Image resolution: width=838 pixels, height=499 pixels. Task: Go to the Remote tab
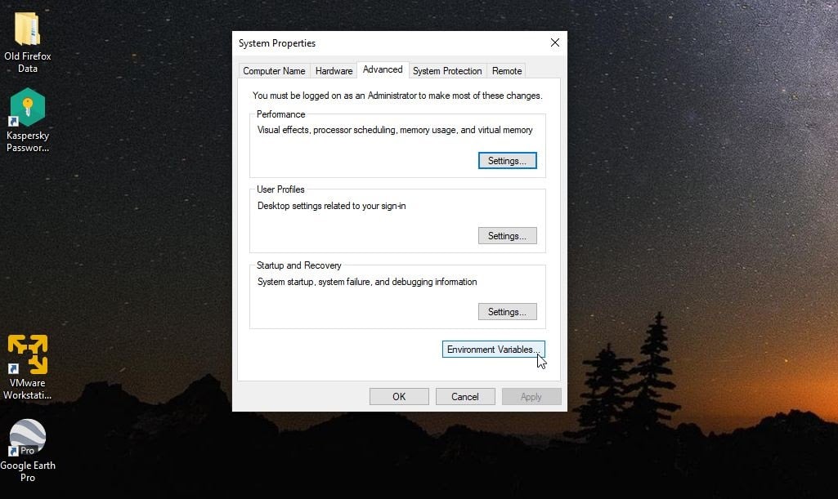tap(507, 70)
